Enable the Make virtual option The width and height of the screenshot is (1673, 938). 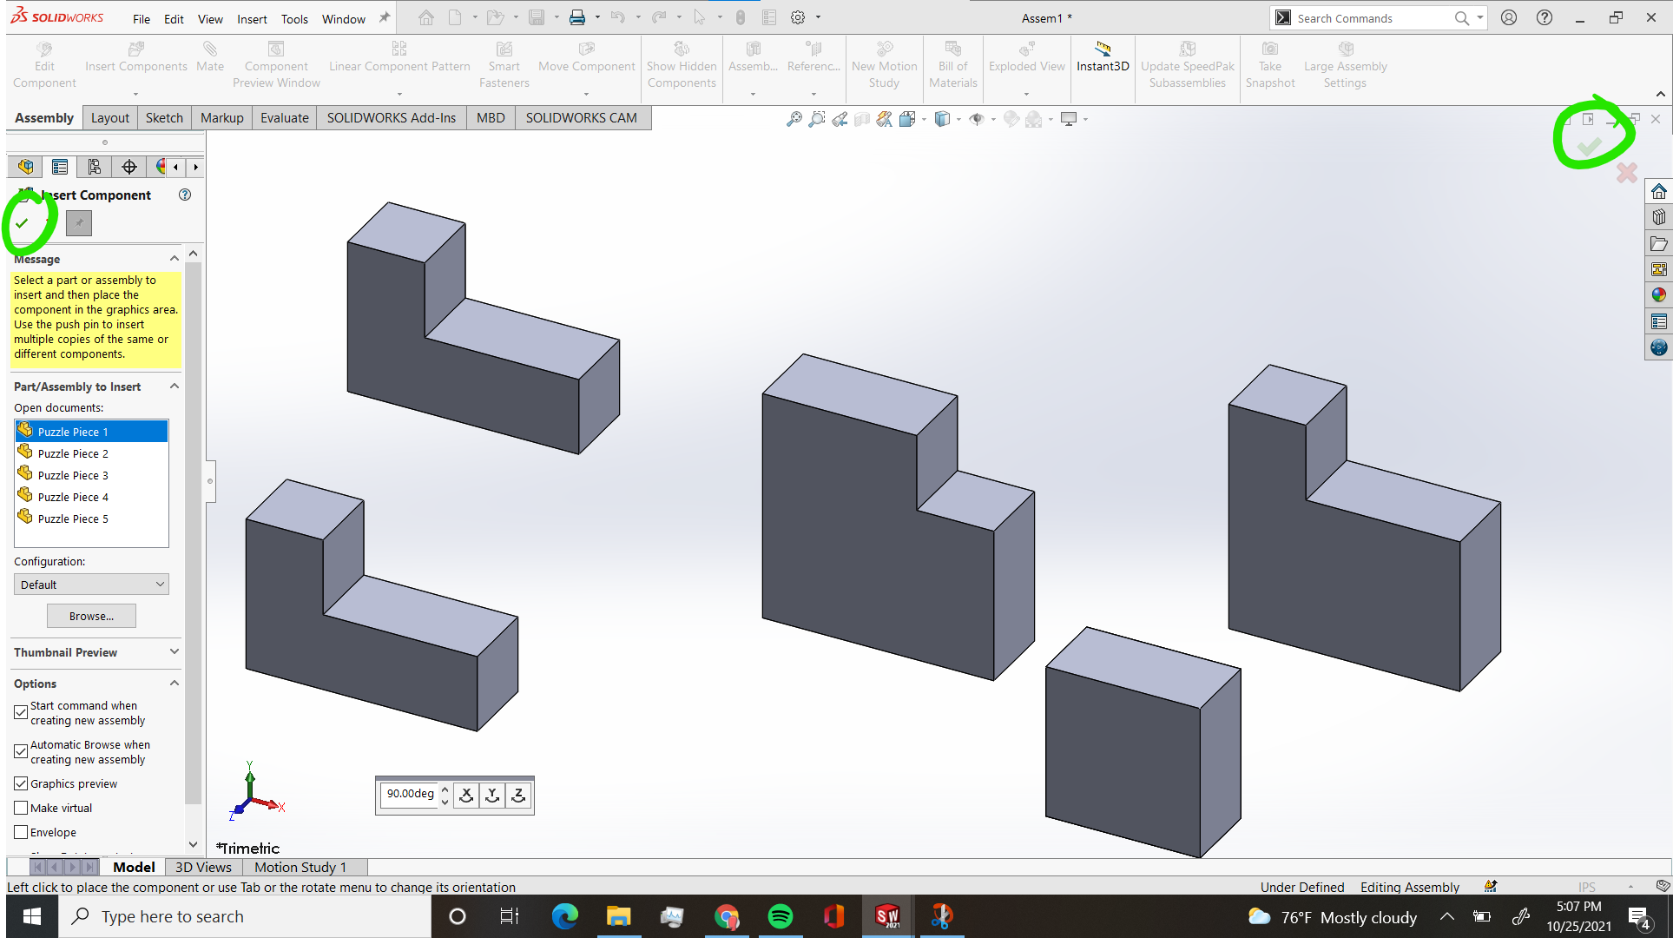(x=21, y=808)
